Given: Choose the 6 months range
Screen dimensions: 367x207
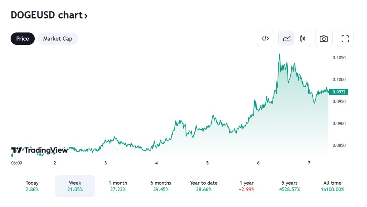Looking at the screenshot, I should pos(161,186).
